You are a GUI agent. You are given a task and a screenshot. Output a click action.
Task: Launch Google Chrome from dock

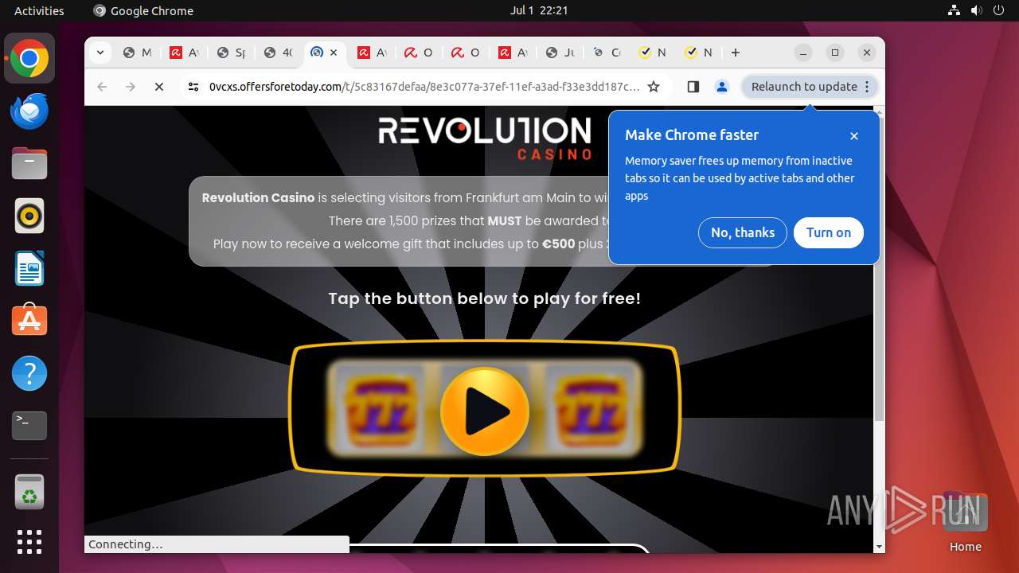29,59
